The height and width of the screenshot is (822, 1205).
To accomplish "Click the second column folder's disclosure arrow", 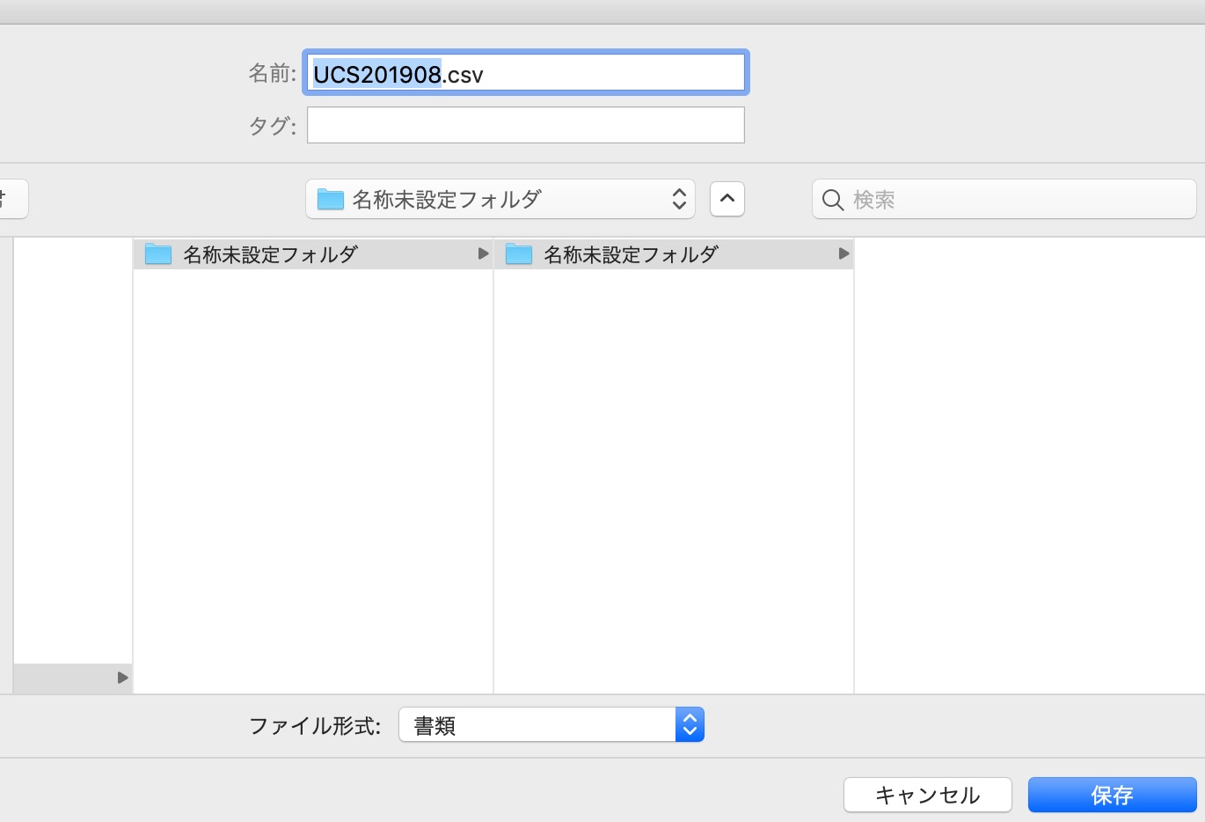I will point(843,253).
